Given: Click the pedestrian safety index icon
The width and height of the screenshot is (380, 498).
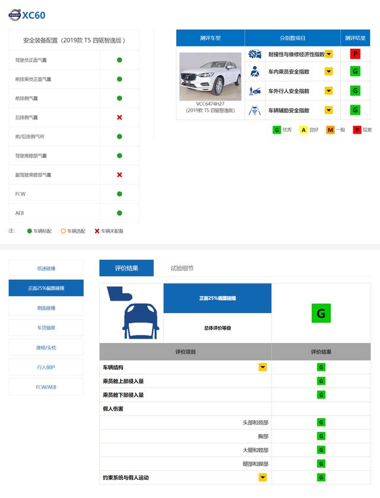Looking at the screenshot, I should pyautogui.click(x=255, y=91).
